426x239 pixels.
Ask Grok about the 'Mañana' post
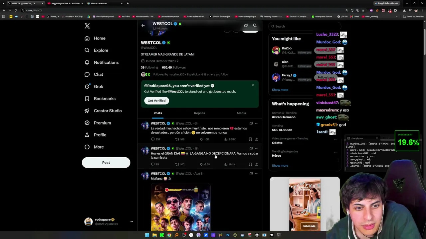[x=251, y=174]
